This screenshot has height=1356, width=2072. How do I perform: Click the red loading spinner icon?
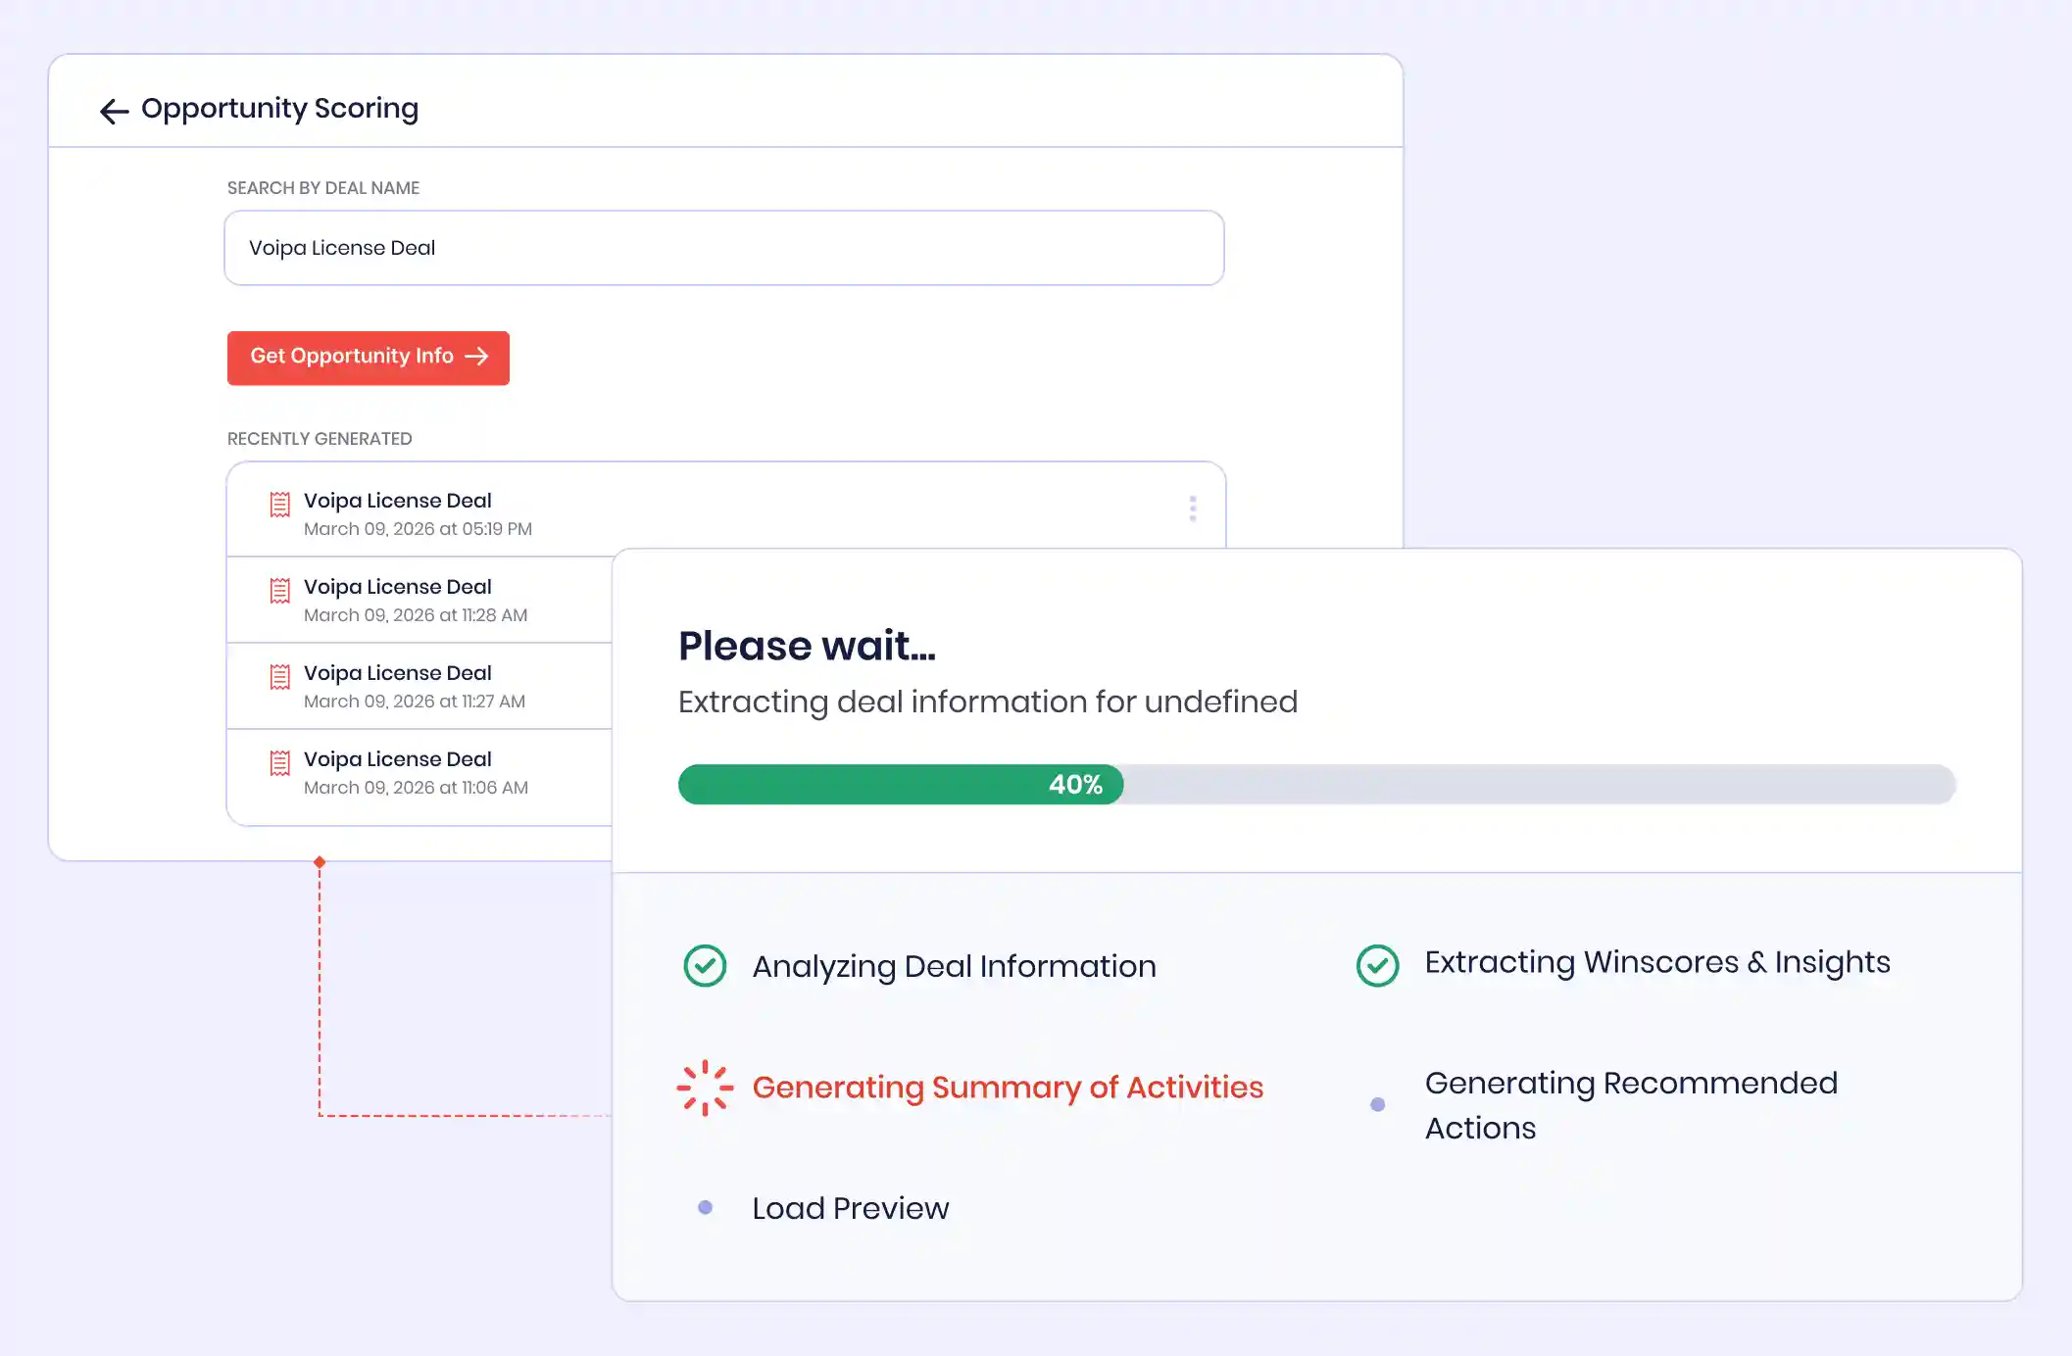tap(705, 1088)
